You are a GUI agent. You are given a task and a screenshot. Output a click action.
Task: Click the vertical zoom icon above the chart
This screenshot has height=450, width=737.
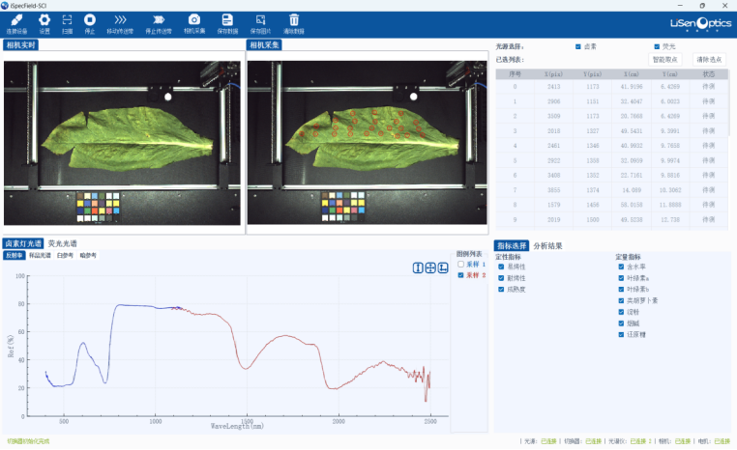point(418,267)
